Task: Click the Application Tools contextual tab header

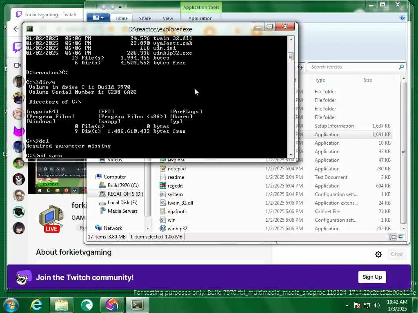Action: 201,7
